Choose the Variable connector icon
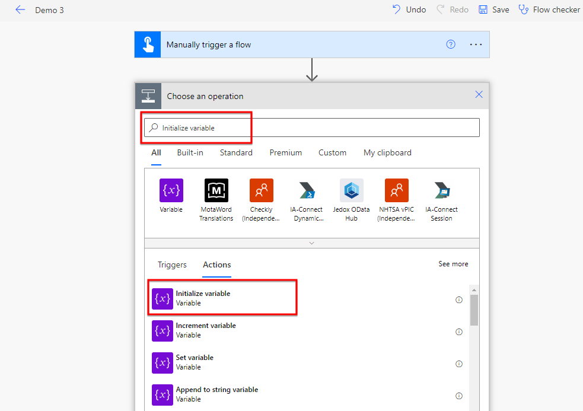This screenshot has width=583, height=411. pyautogui.click(x=171, y=190)
